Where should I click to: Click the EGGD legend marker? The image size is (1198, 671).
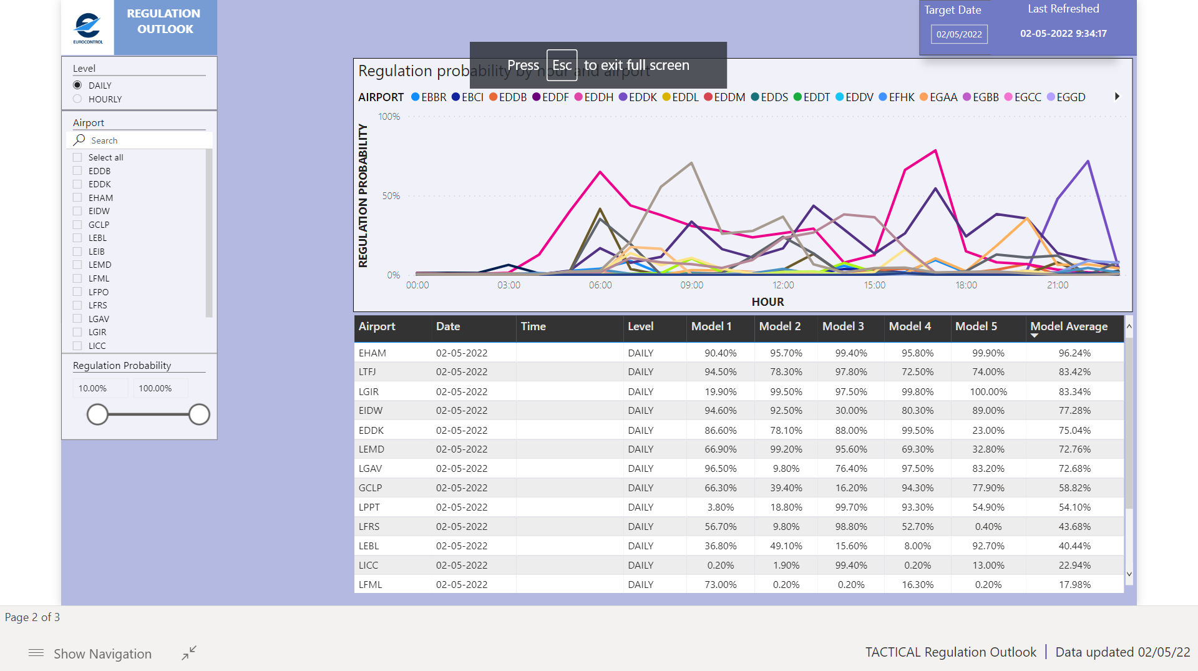(x=1051, y=97)
